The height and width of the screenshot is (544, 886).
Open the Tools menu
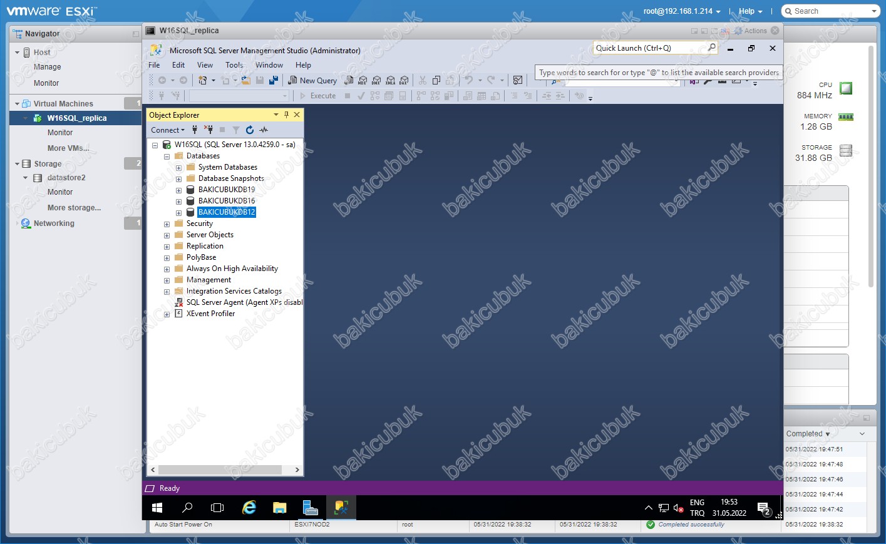[x=234, y=64]
